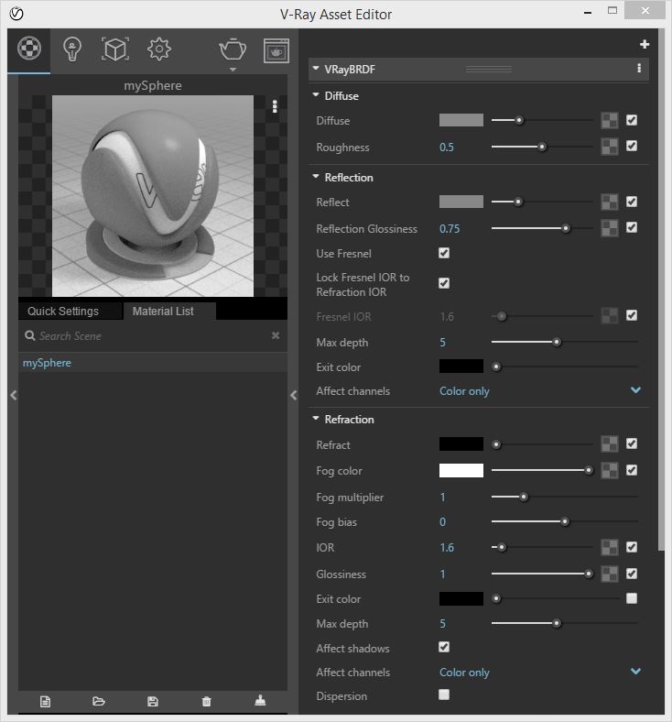Collapse the Refraction section

[x=316, y=418]
